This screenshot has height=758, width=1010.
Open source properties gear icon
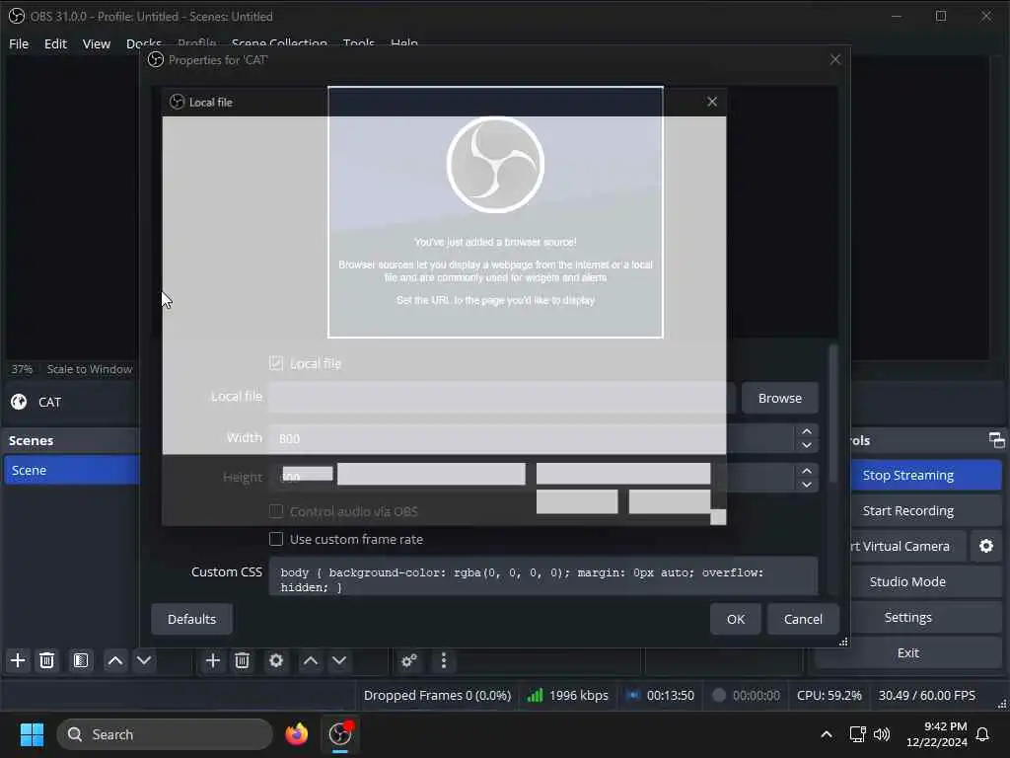(x=276, y=660)
